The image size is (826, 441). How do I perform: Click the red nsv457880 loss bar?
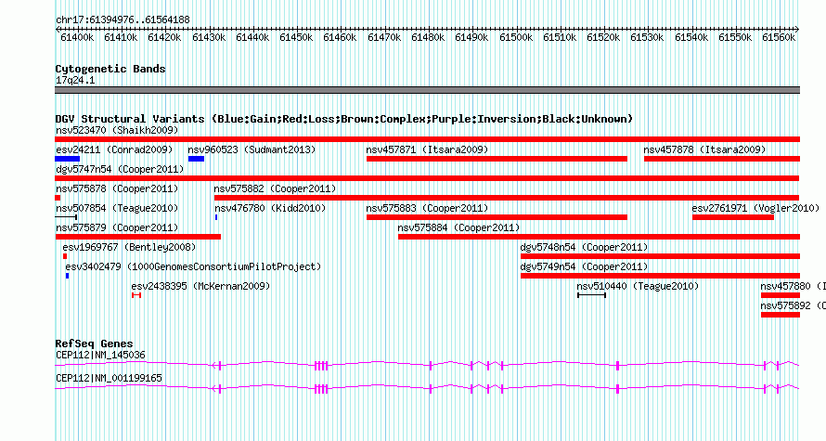(x=781, y=295)
